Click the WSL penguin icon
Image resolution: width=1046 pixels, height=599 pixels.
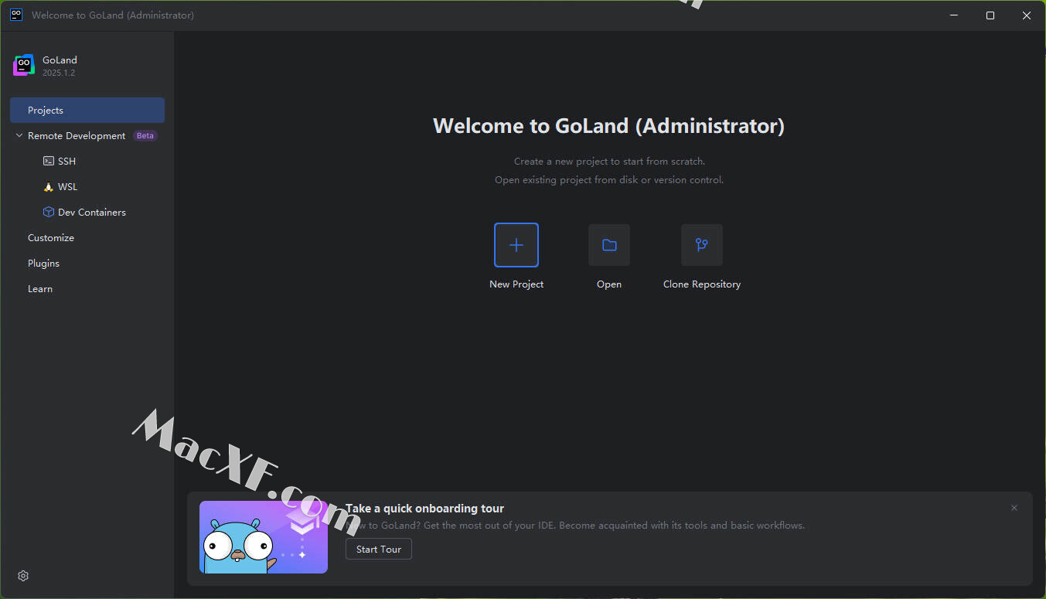(49, 187)
